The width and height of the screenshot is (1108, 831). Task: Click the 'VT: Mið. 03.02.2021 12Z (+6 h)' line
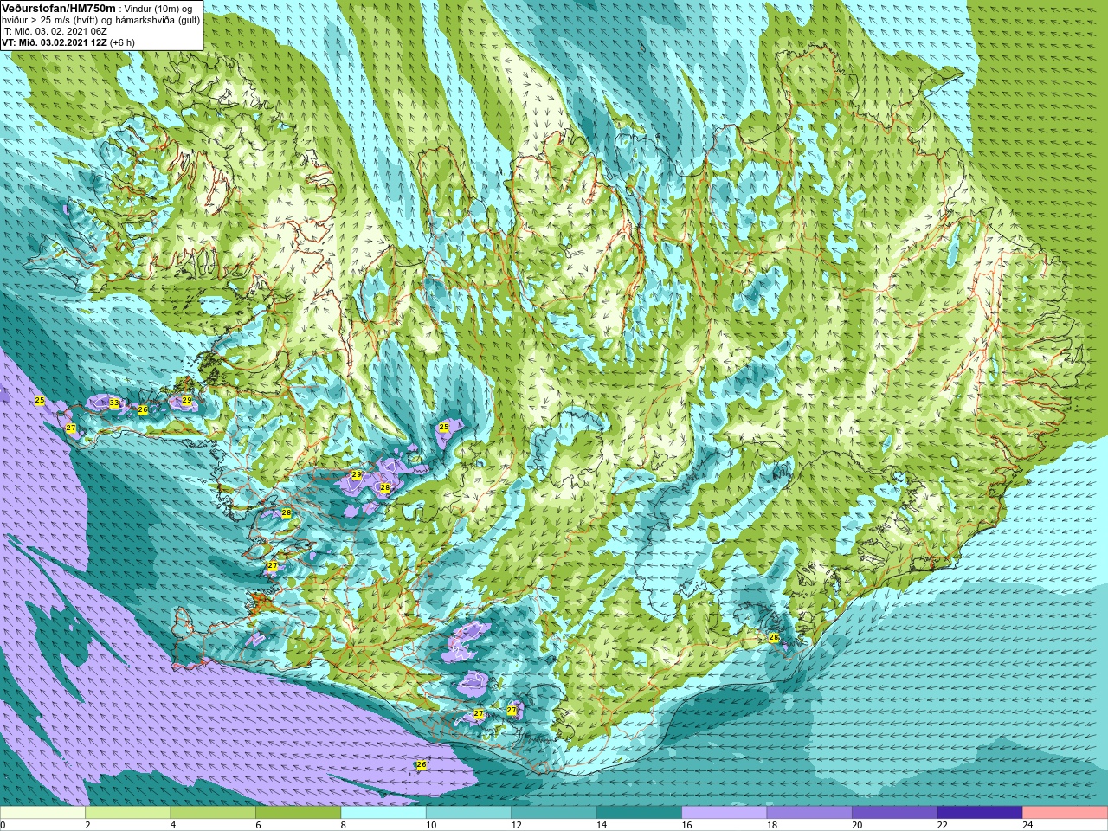pyautogui.click(x=68, y=42)
